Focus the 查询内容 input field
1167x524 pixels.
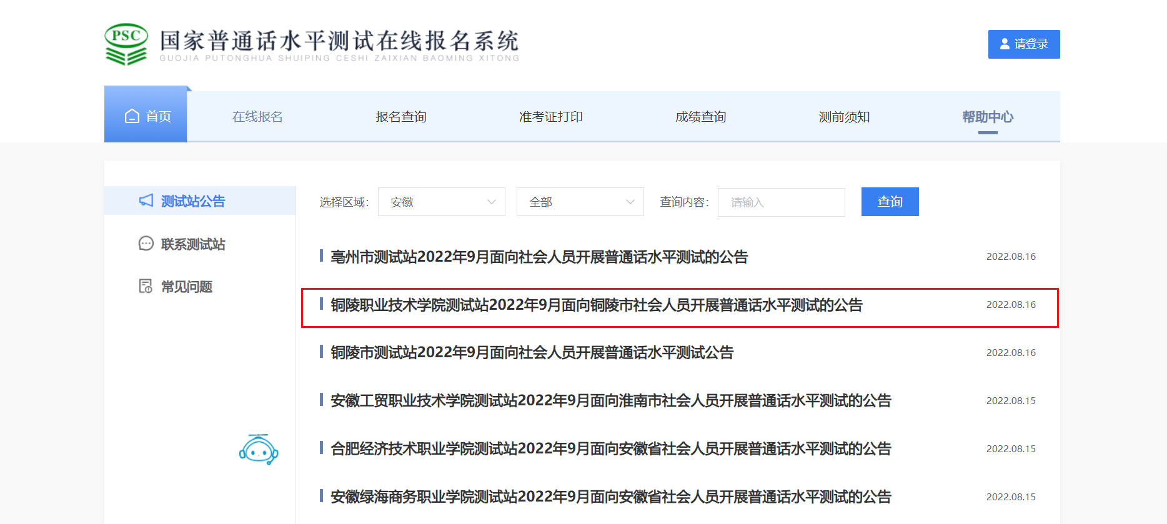[x=782, y=202]
